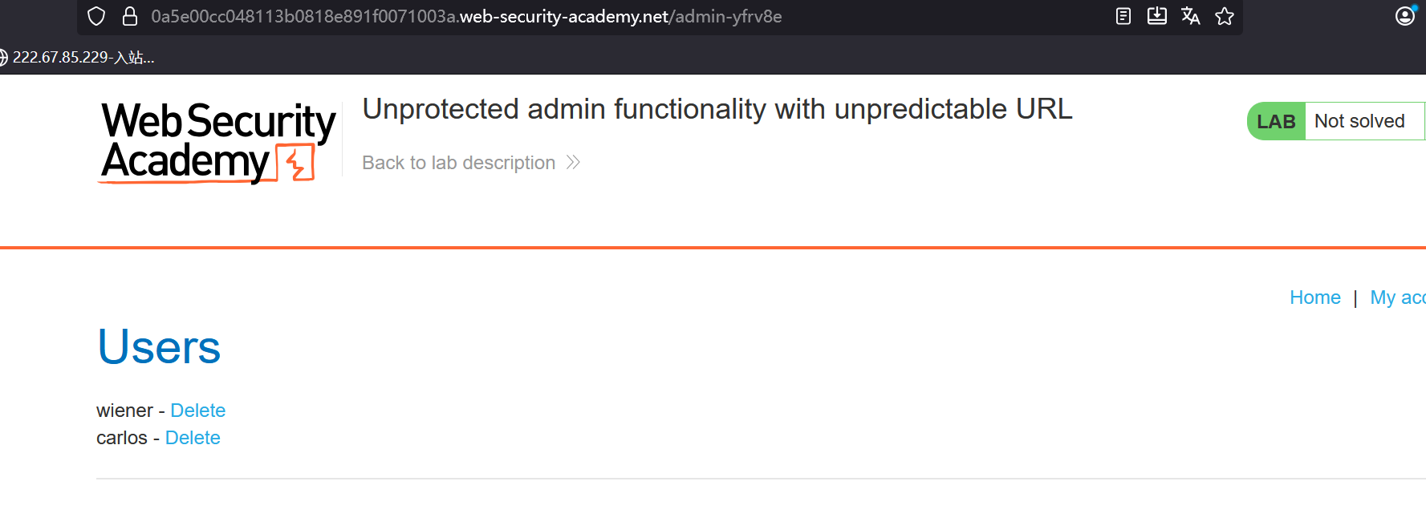1426x530 pixels.
Task: Click the globe icon on the bookmark bar
Action: [3, 58]
